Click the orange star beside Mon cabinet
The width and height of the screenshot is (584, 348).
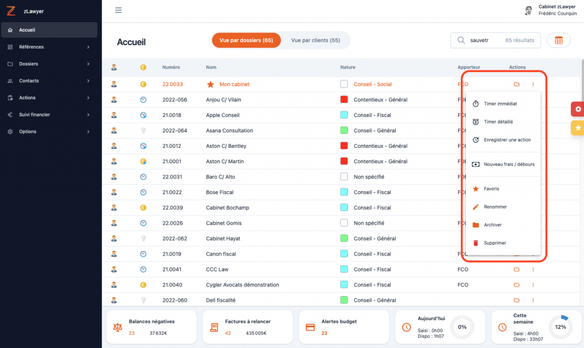click(210, 84)
